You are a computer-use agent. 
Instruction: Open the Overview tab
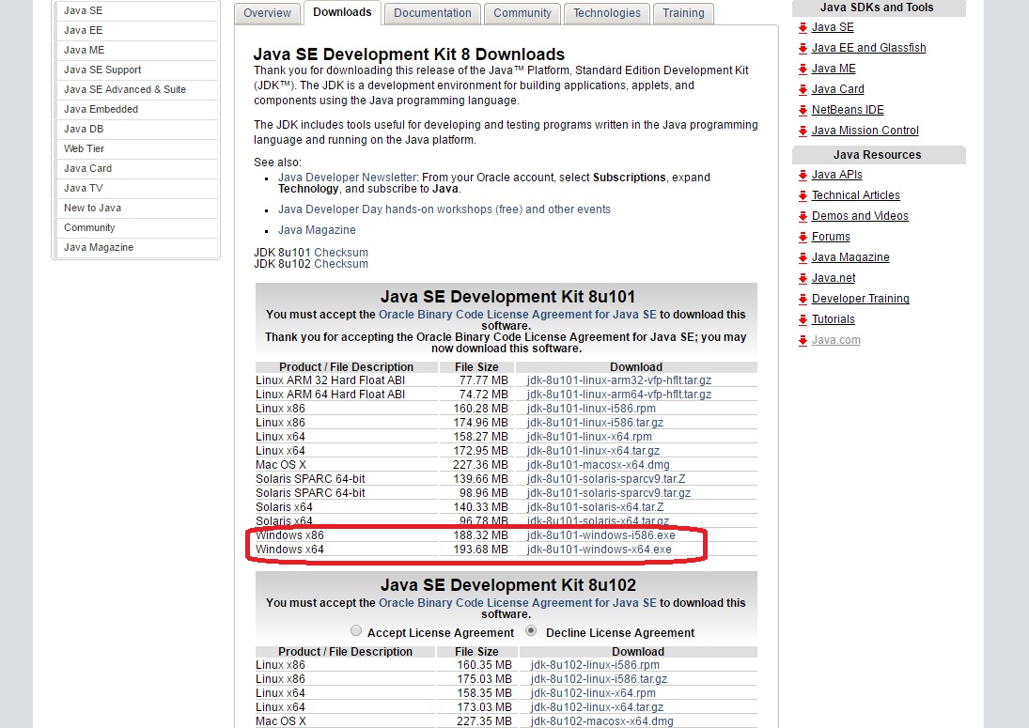click(x=267, y=13)
